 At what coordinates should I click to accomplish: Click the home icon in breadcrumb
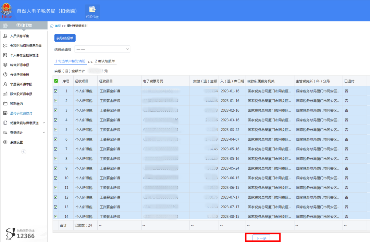52,26
